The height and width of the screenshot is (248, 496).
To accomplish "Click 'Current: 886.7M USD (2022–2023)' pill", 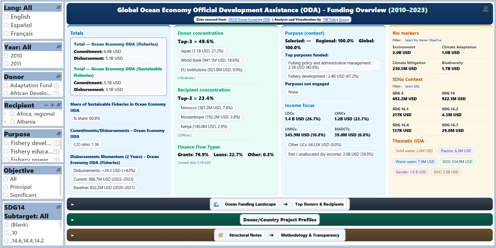I will pos(103,179).
